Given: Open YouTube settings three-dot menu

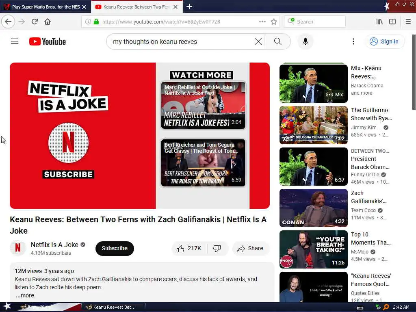Looking at the screenshot, I should [x=353, y=41].
